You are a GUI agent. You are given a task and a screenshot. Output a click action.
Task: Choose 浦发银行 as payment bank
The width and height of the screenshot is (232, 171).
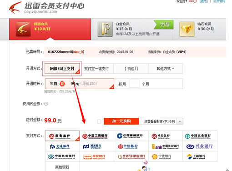(97, 146)
